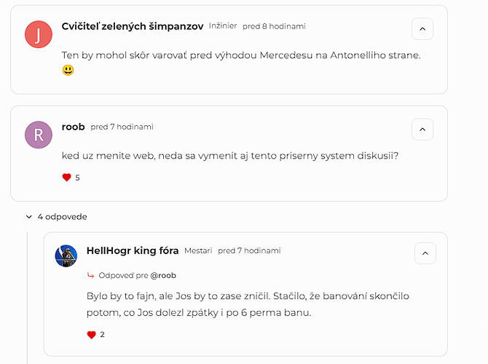This screenshot has width=488, height=364.
Task: Click the Inžinier rank badge
Action: point(223,25)
